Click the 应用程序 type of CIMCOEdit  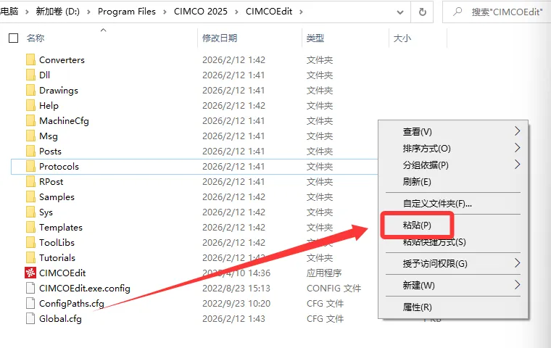click(324, 273)
